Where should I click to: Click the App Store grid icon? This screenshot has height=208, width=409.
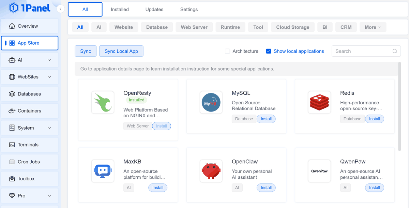click(x=12, y=43)
